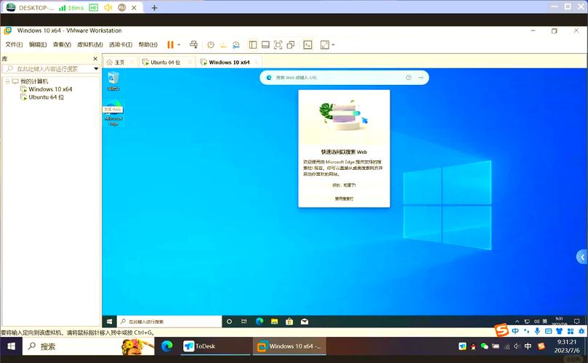Switch to Unity mode icon

tap(291, 44)
